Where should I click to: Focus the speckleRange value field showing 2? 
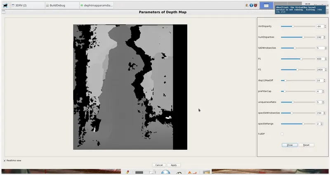[x=318, y=124]
